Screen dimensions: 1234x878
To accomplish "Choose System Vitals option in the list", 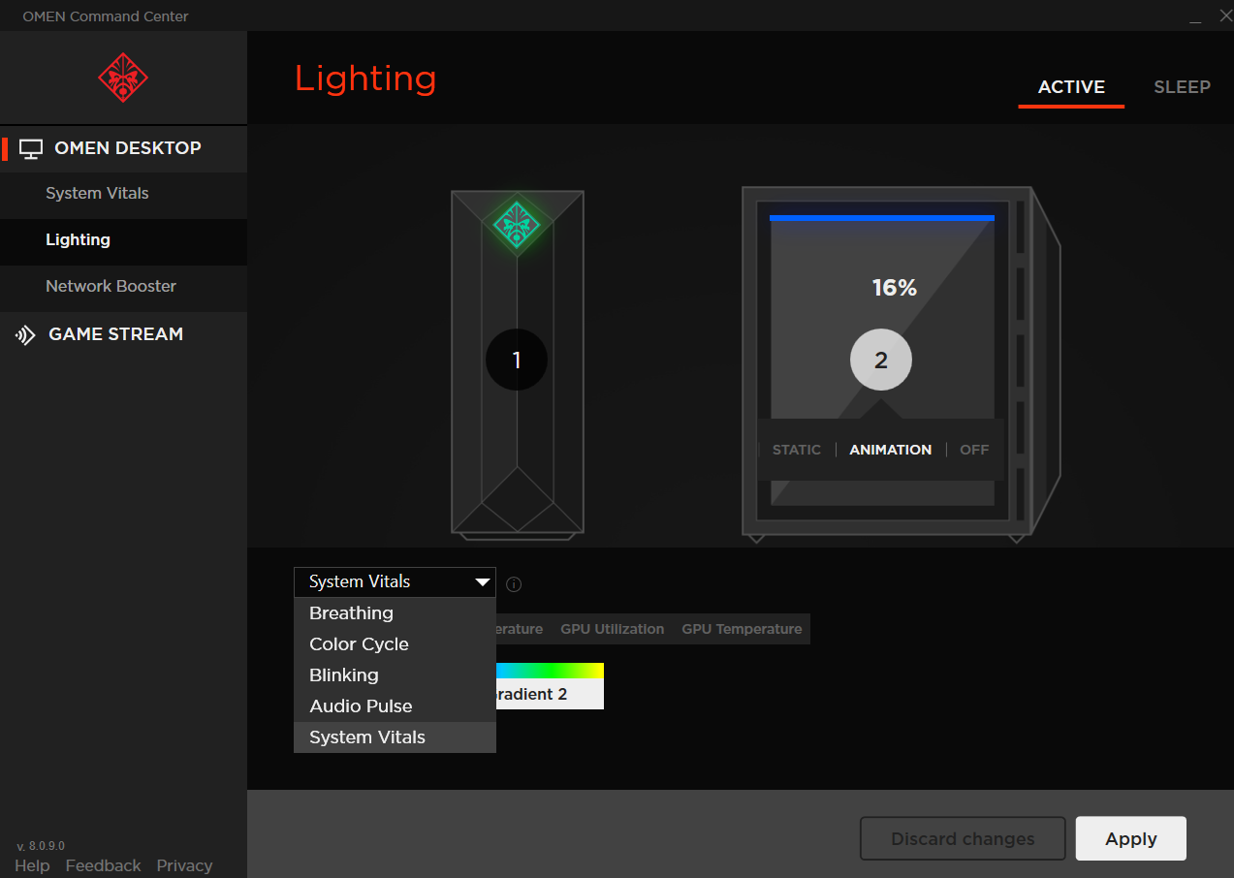I will pyautogui.click(x=395, y=737).
